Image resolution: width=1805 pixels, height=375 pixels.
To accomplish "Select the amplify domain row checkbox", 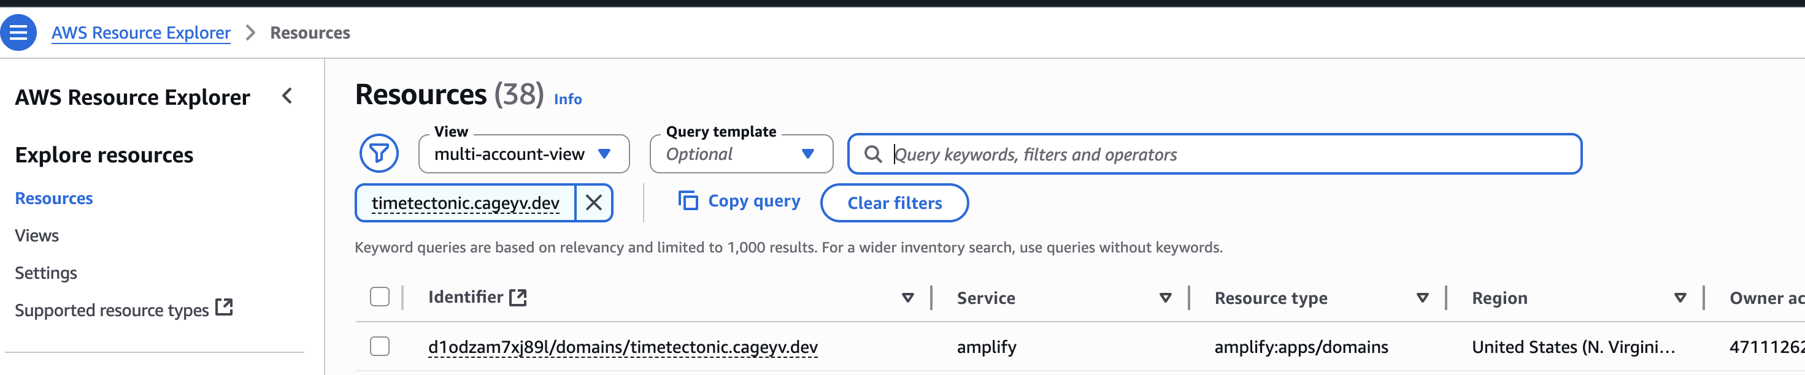I will [x=380, y=346].
